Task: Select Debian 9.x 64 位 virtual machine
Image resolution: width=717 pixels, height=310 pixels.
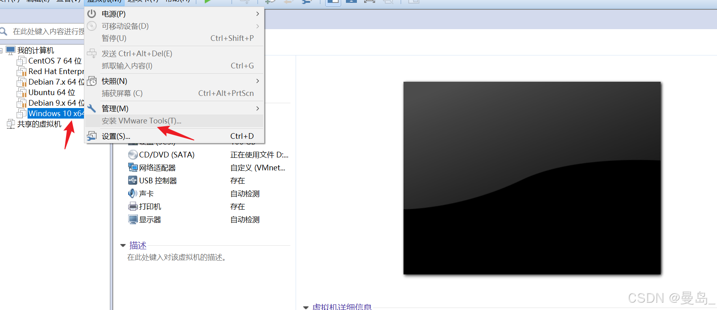Action: click(56, 103)
